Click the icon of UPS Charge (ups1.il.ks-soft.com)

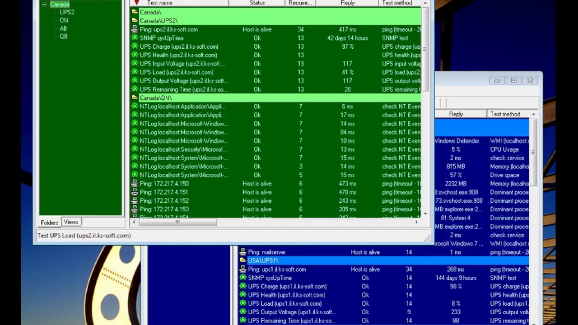(x=243, y=287)
